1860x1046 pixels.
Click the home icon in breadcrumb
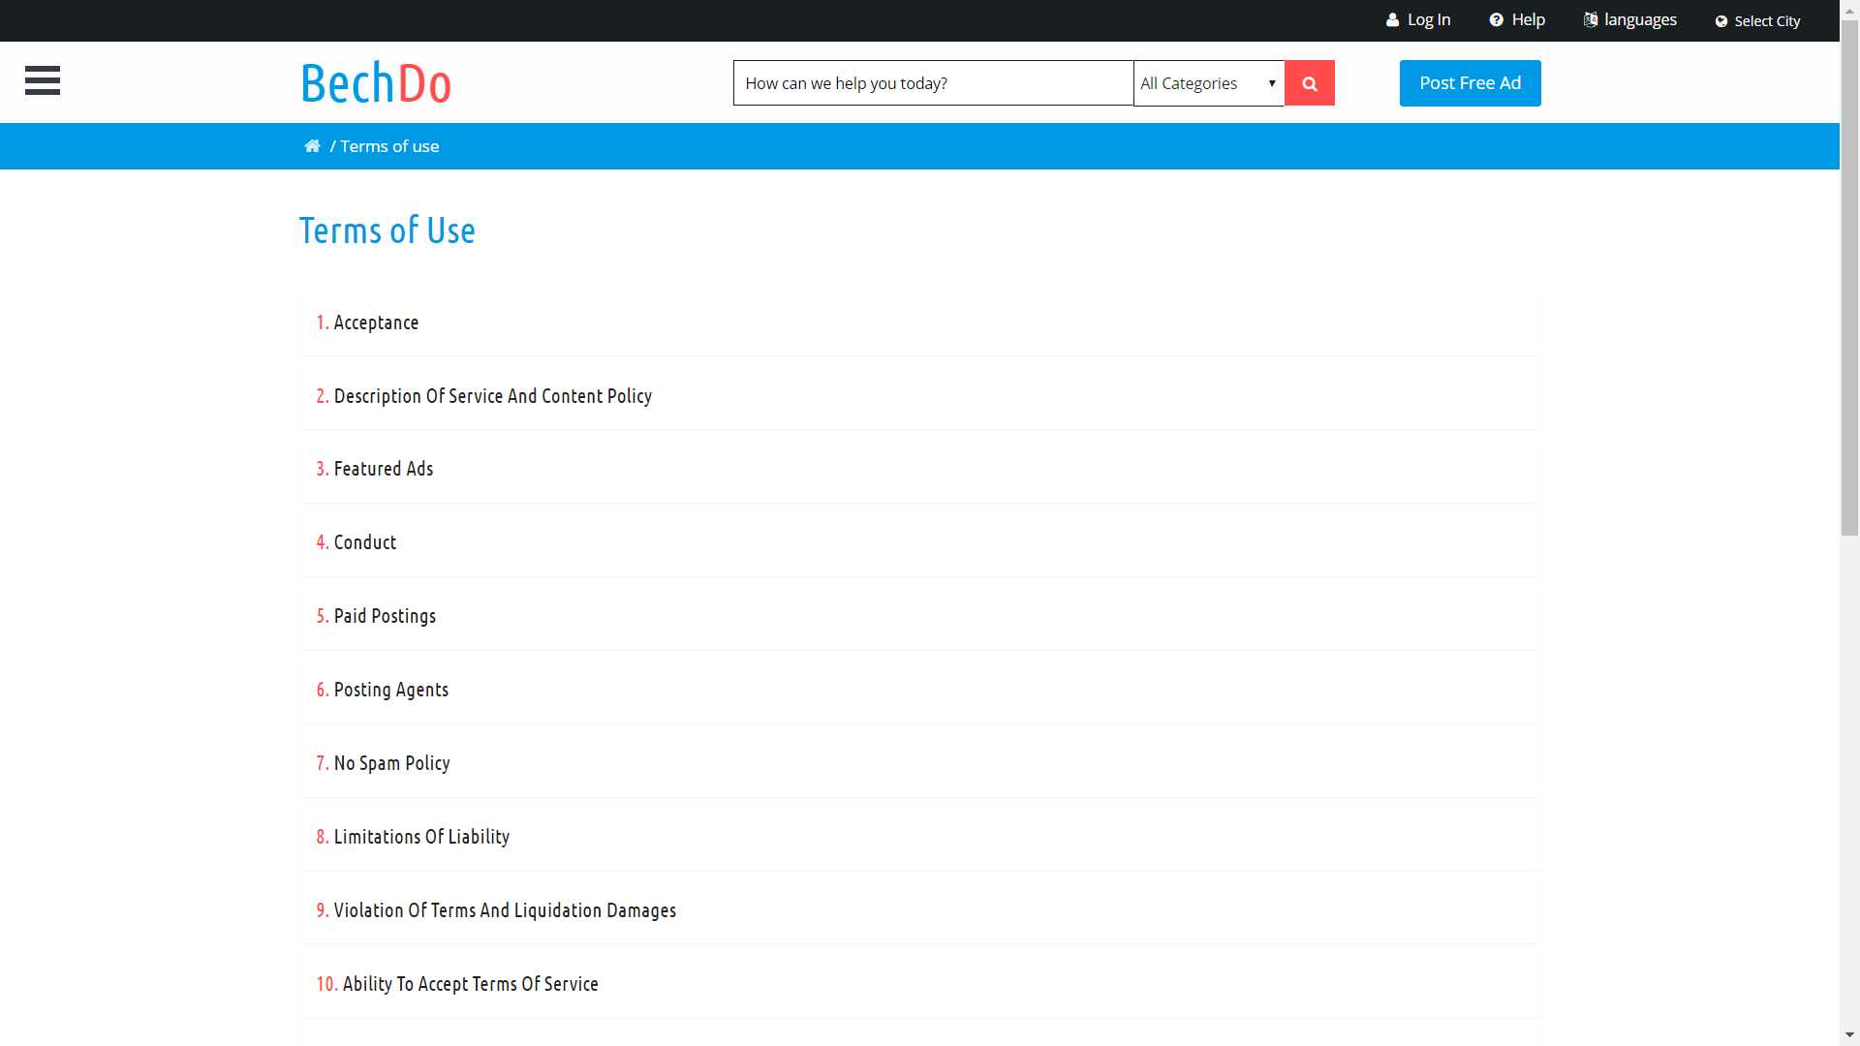312,146
